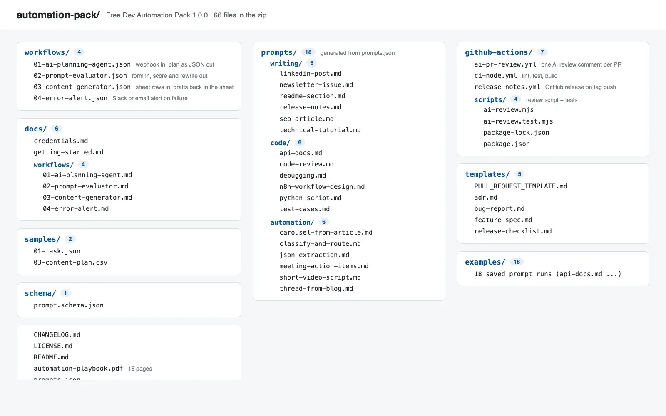Select PULL_REQUEST_TEMPLATE.md file
The width and height of the screenshot is (666, 416).
tap(521, 186)
